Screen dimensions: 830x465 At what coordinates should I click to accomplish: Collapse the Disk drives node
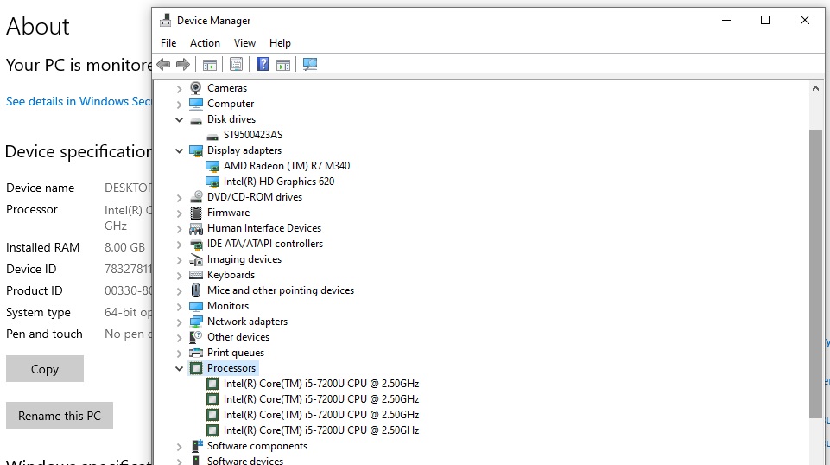[x=179, y=119]
